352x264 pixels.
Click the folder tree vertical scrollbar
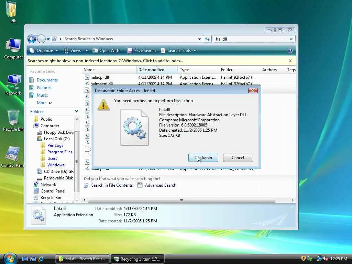coord(77,162)
